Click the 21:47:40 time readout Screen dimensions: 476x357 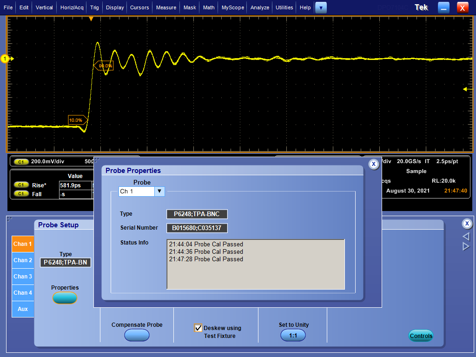click(456, 191)
